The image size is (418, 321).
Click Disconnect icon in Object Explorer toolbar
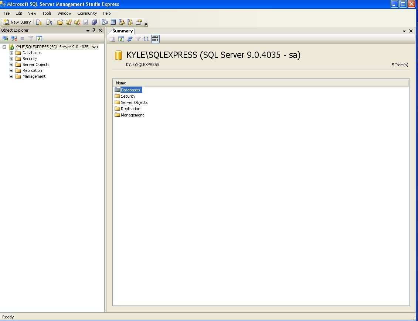[14, 38]
